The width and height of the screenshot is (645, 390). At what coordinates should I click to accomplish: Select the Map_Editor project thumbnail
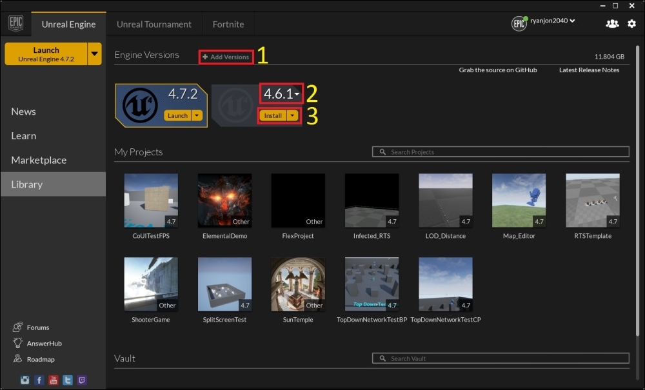tap(519, 200)
